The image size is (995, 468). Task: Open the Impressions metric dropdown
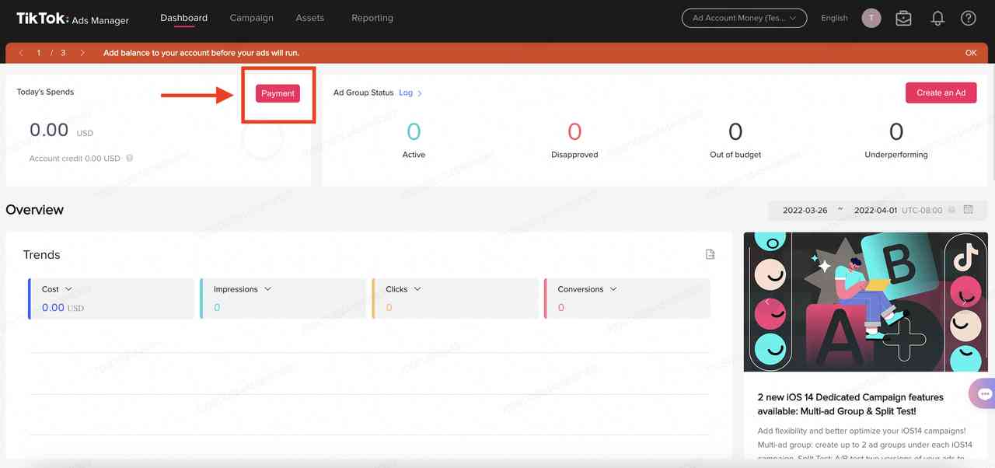coord(267,289)
